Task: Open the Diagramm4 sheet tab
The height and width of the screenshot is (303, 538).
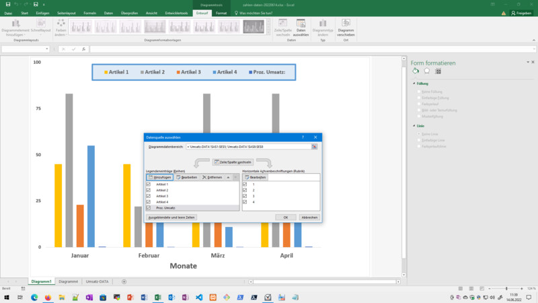Action: click(69, 281)
